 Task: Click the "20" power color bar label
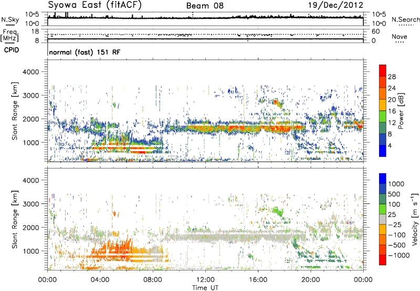point(392,100)
